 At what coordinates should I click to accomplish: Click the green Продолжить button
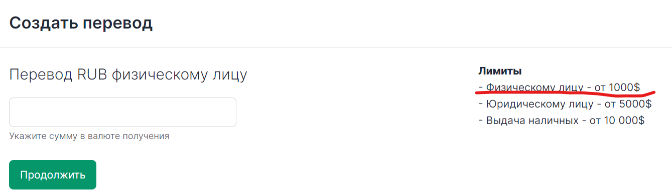pos(53,175)
